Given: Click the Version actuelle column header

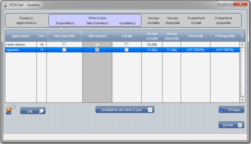Looking at the screenshot, I should pos(152,36).
